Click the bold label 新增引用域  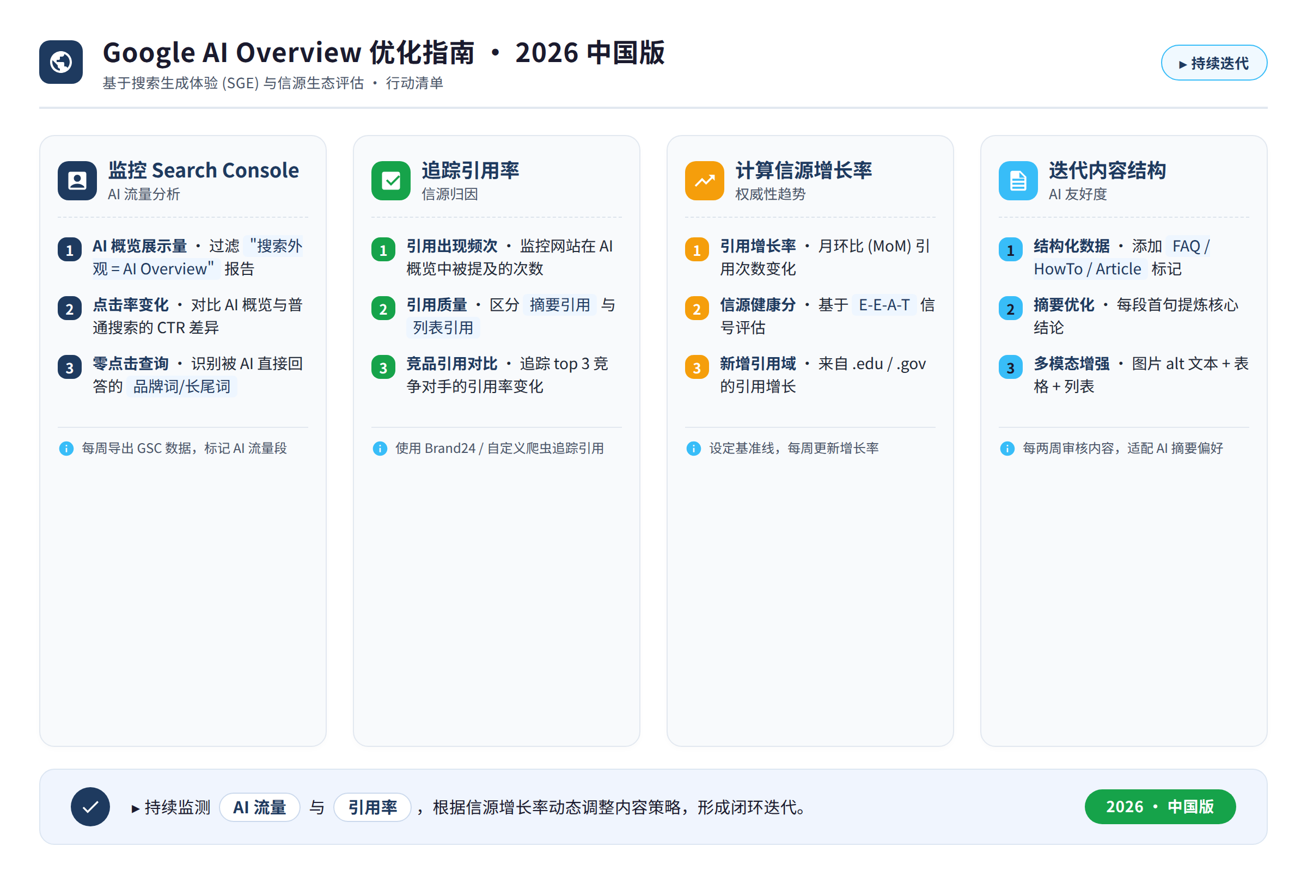pyautogui.click(x=758, y=364)
